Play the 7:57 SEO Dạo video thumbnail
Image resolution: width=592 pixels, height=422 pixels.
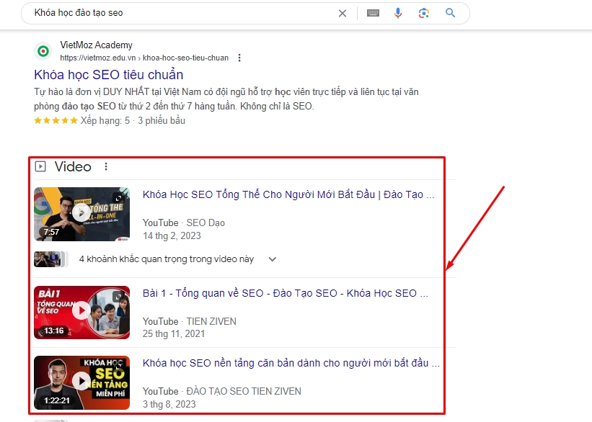pos(81,214)
